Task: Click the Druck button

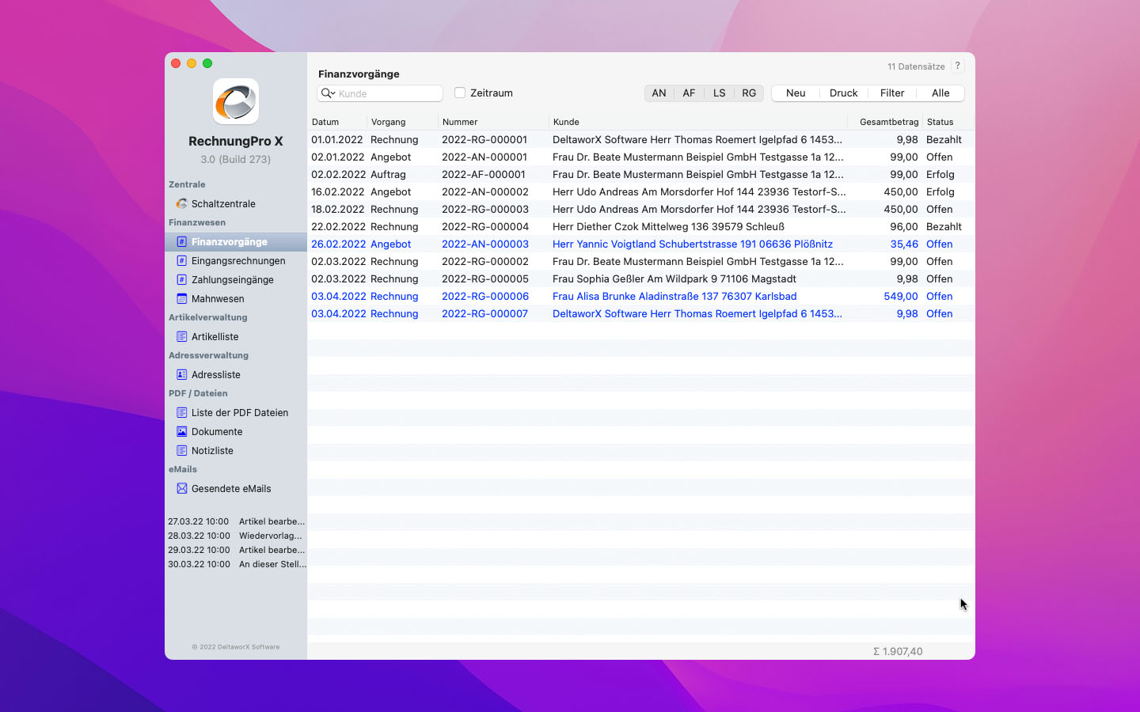Action: [x=843, y=93]
